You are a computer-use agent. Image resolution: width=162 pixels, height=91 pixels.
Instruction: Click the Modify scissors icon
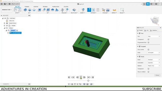(x=83, y=10)
